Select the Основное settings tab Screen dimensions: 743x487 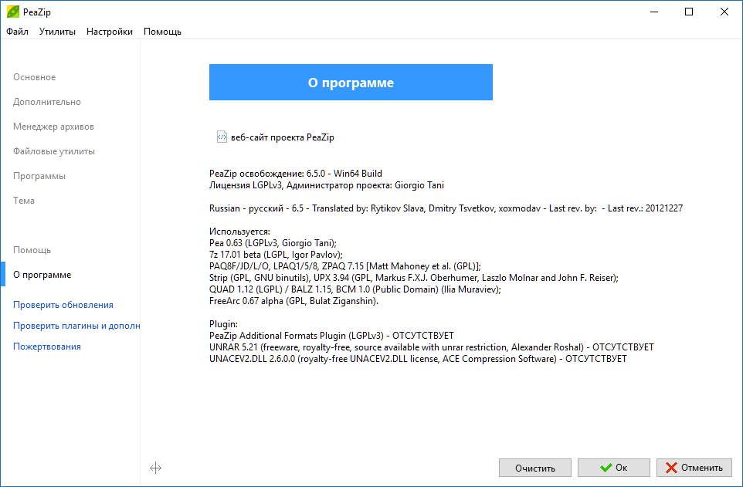pyautogui.click(x=34, y=77)
